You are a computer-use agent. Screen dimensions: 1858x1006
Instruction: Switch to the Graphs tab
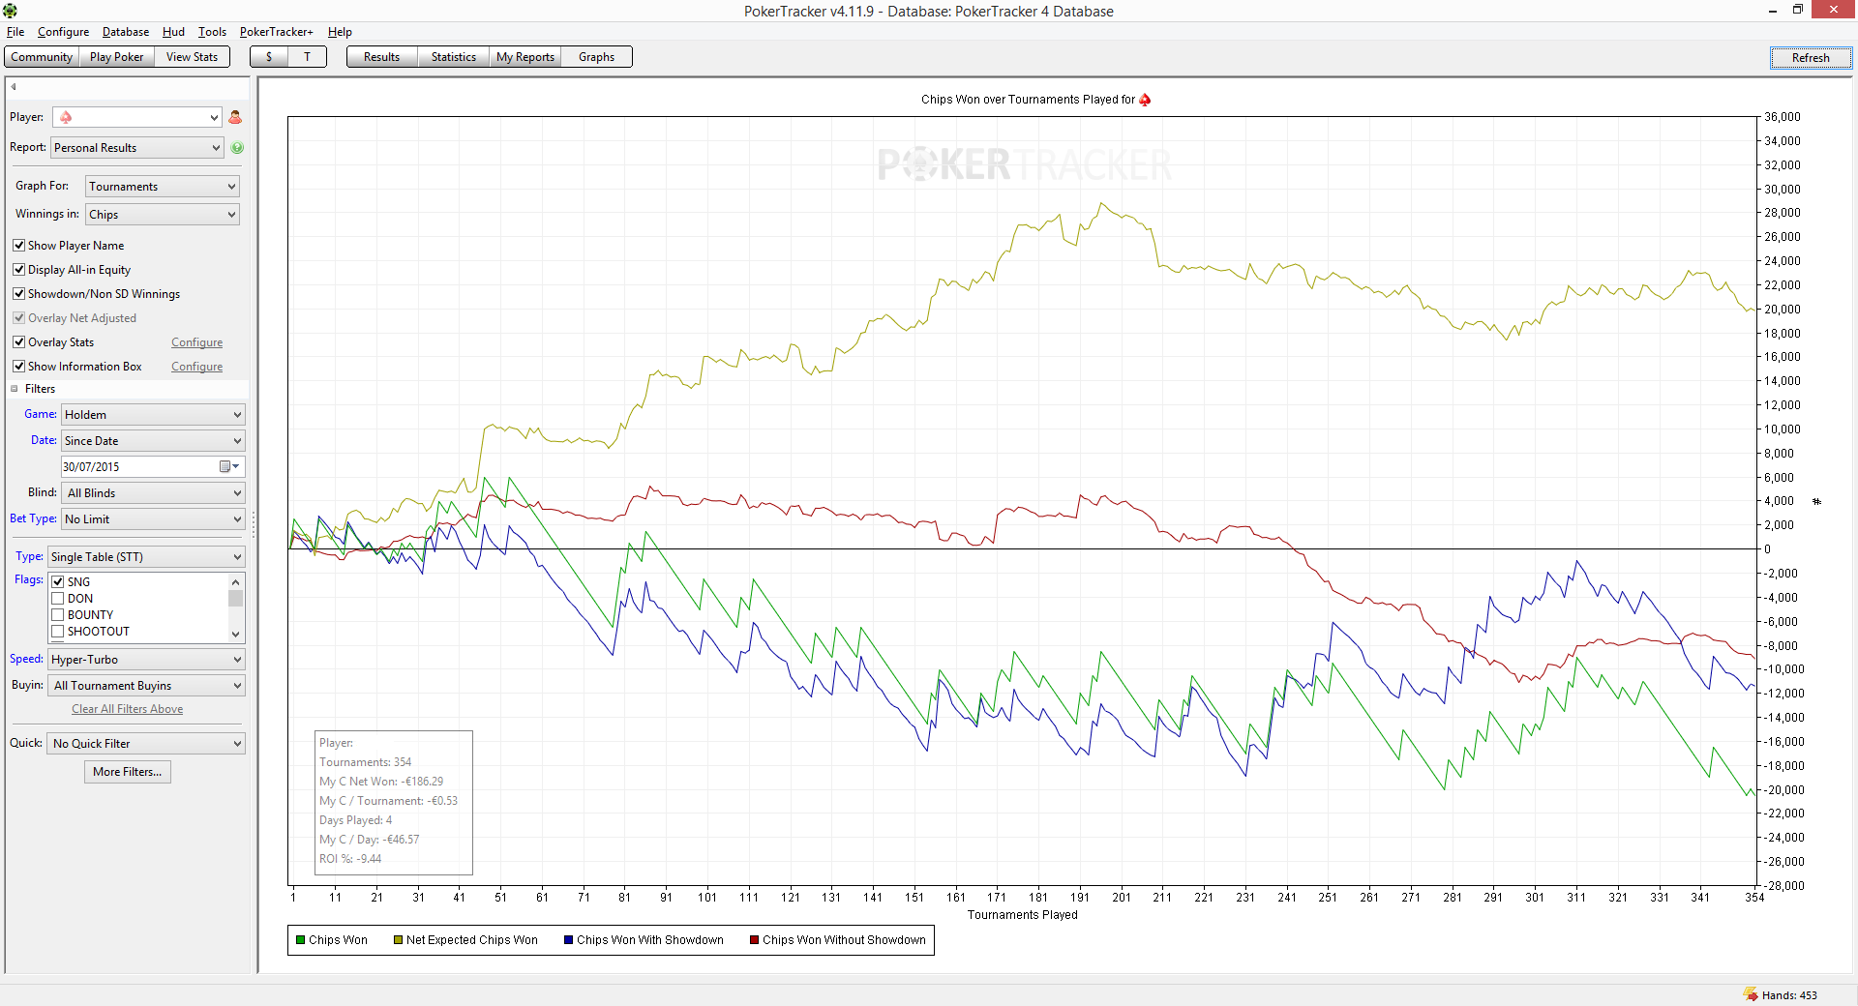(x=596, y=57)
